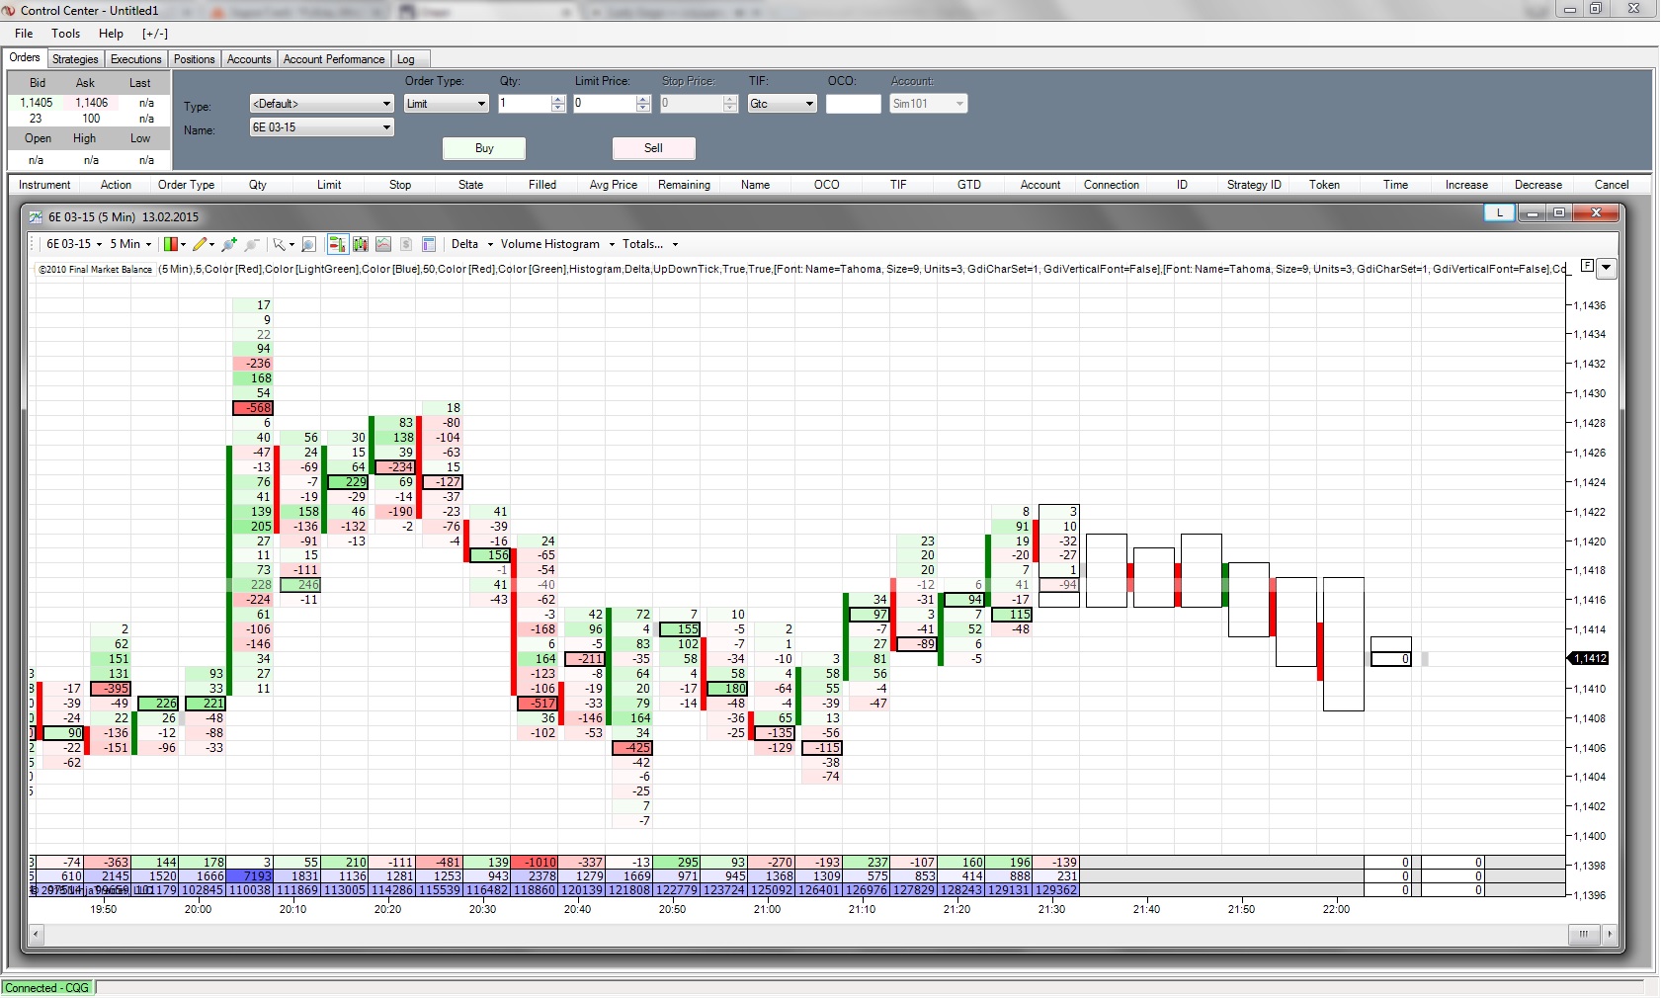Click the chart icon in 6E 03-15 title bar
The image size is (1662, 998).
[x=37, y=216]
